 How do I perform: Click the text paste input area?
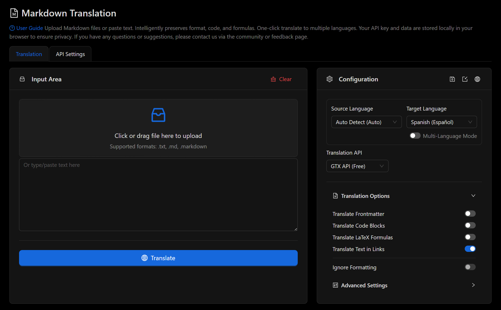[x=158, y=195]
